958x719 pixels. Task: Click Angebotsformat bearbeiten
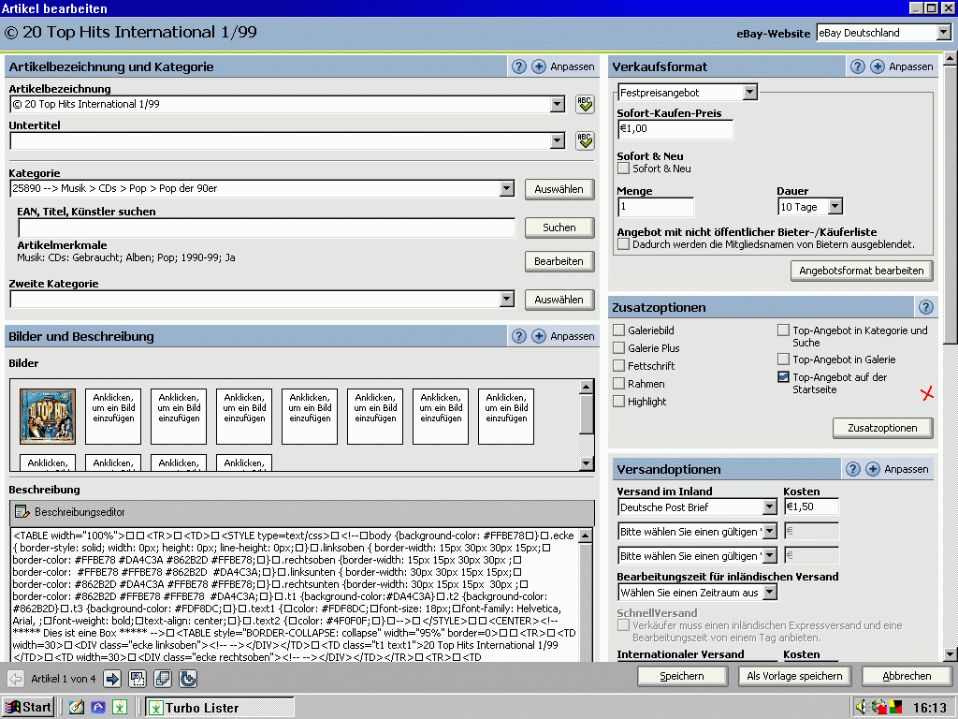(862, 271)
